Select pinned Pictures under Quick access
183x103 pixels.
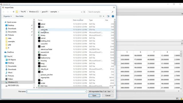click(11, 35)
